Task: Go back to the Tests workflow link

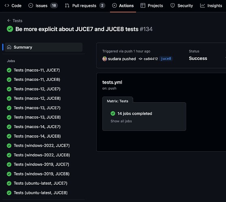Action: (x=17, y=21)
